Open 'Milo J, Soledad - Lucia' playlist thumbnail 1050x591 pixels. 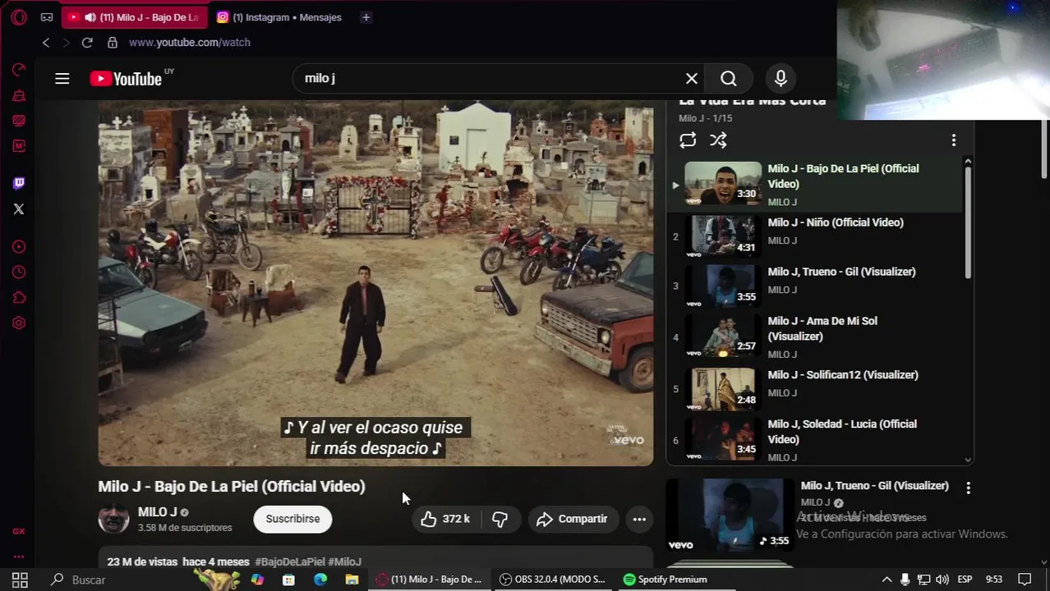click(723, 438)
